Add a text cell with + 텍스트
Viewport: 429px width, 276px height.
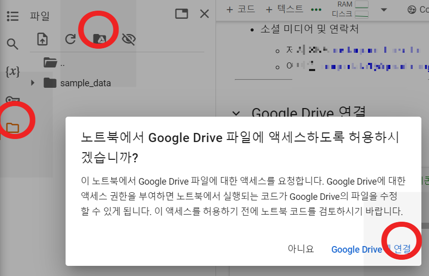click(x=285, y=9)
